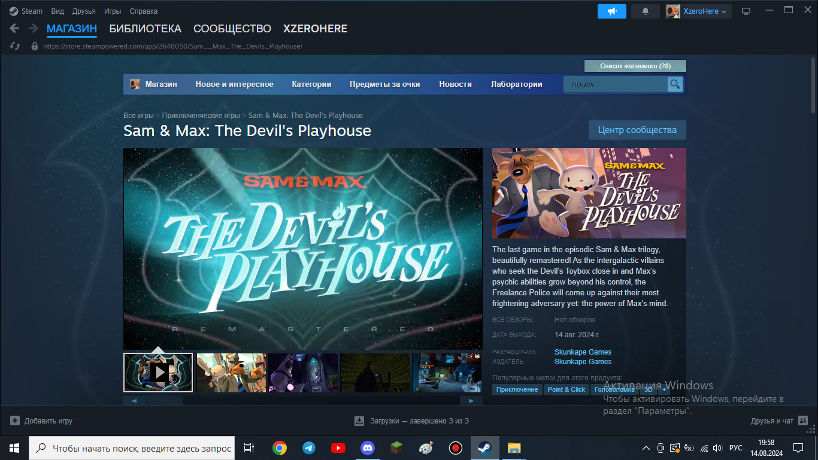The width and height of the screenshot is (818, 460).
Task: Open the developer Skunkape Games link
Action: coord(583,352)
